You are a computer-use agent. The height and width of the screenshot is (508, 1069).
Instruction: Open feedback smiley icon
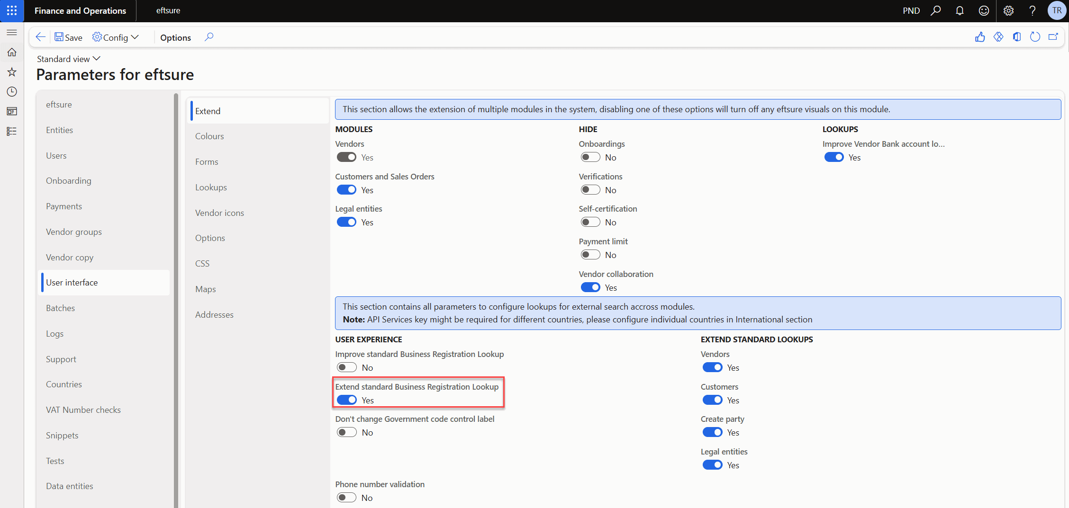pos(984,10)
